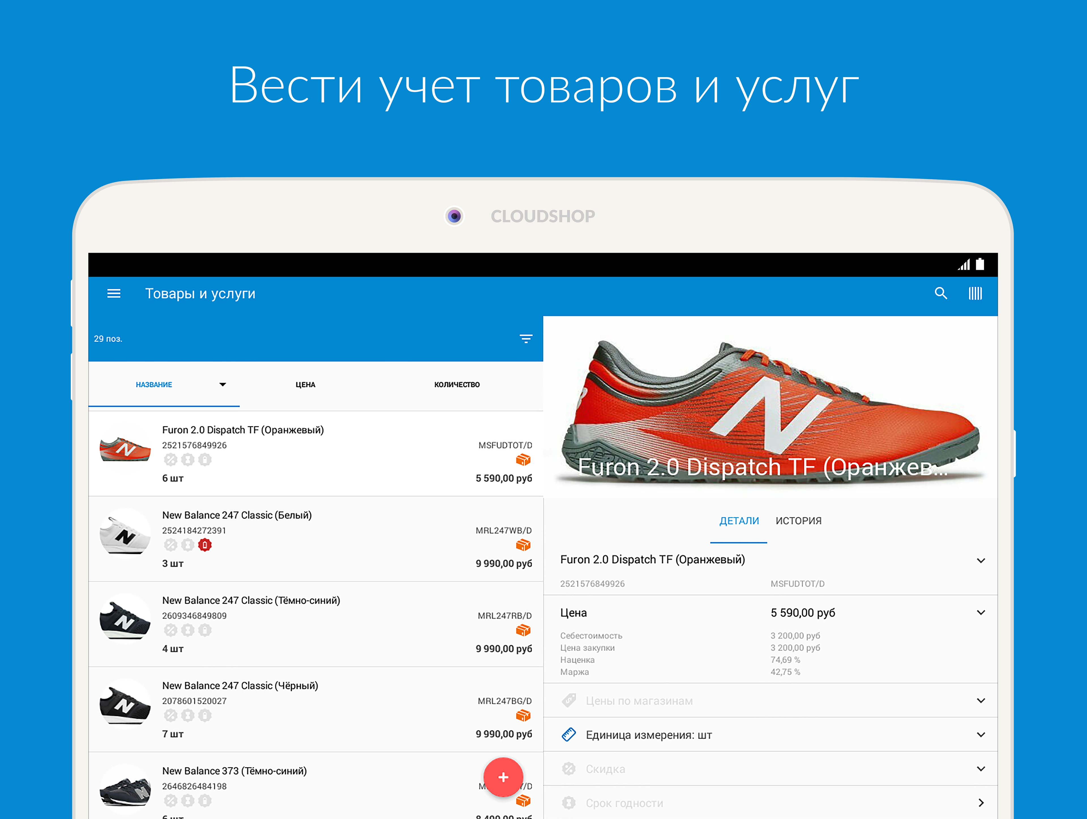Click the Товары и услуги title

[200, 294]
